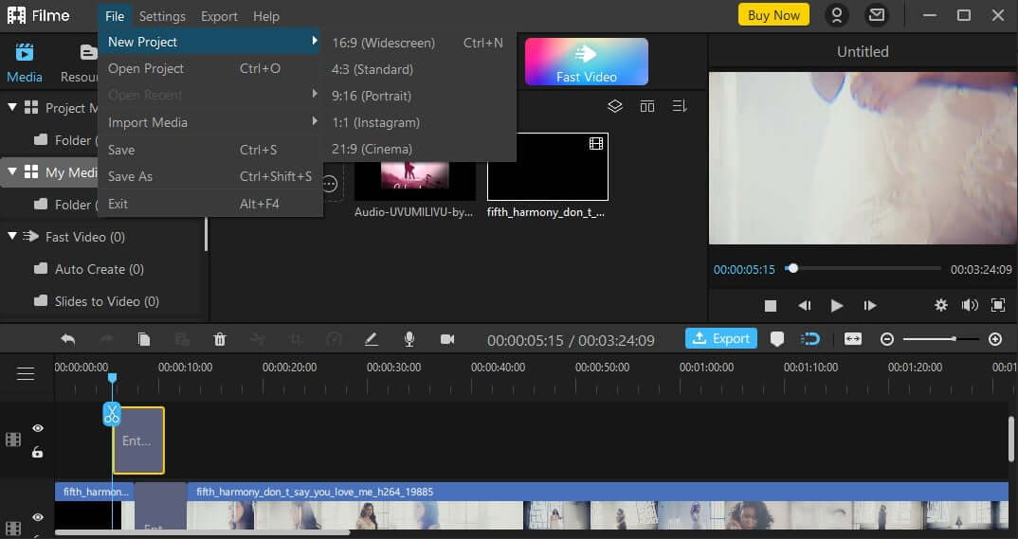
Task: Select the Ent... text clip on timeline
Action: pos(139,440)
